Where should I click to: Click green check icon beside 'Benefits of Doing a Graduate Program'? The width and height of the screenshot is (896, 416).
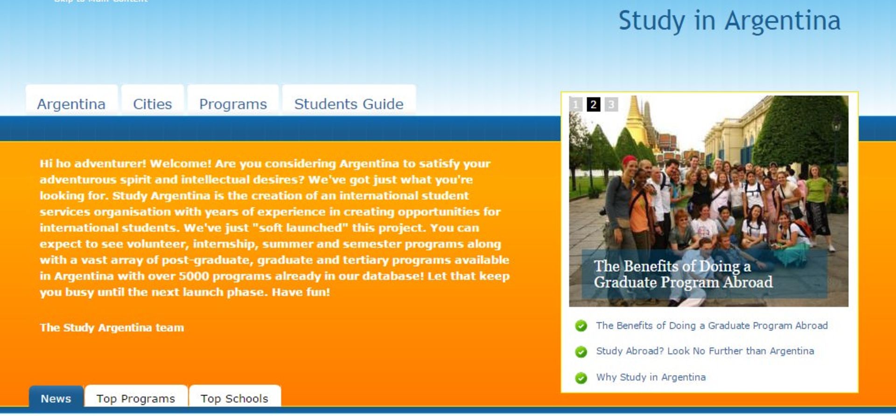(581, 326)
